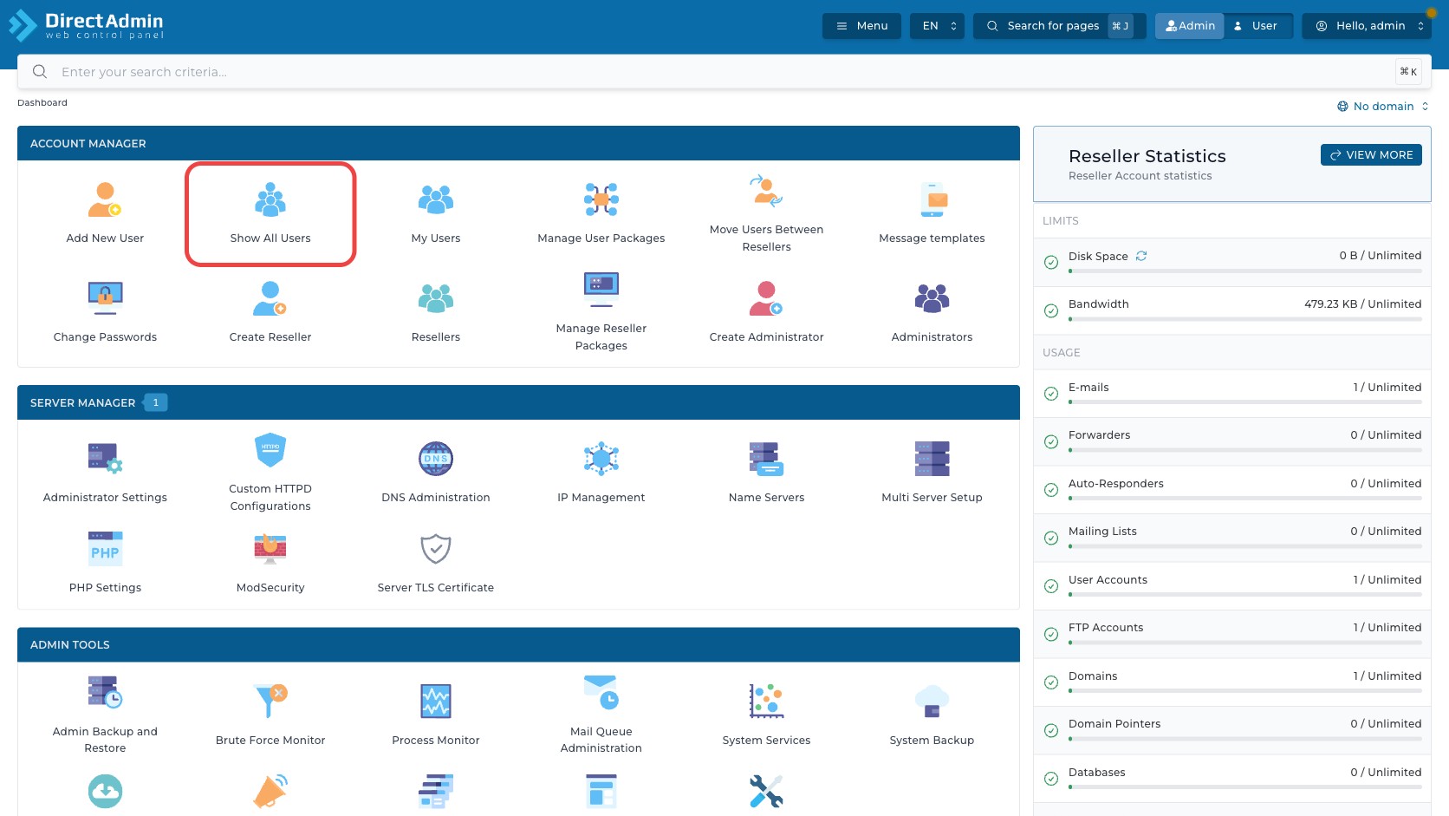The height and width of the screenshot is (816, 1449).
Task: Click Search for pages box
Action: (x=1059, y=26)
